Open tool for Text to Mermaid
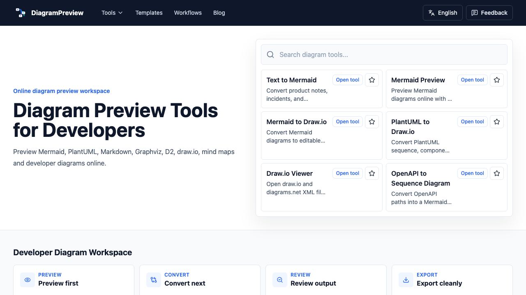The height and width of the screenshot is (295, 526). (348, 80)
